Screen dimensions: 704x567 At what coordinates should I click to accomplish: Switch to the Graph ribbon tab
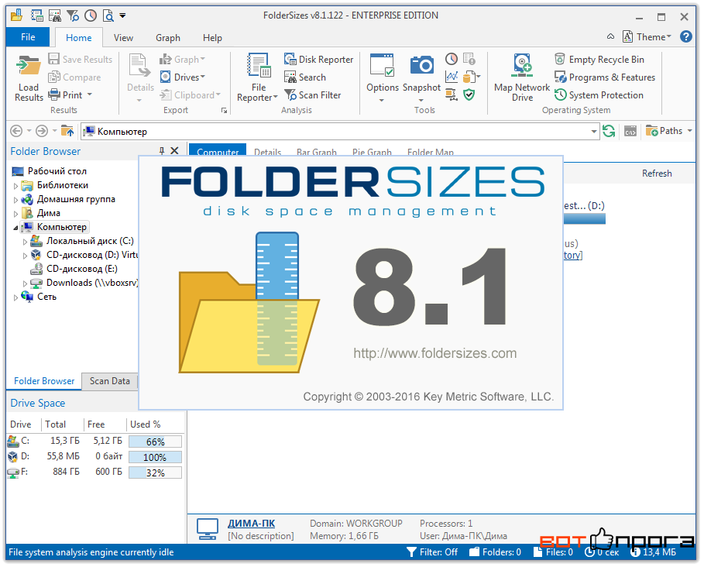click(x=168, y=38)
